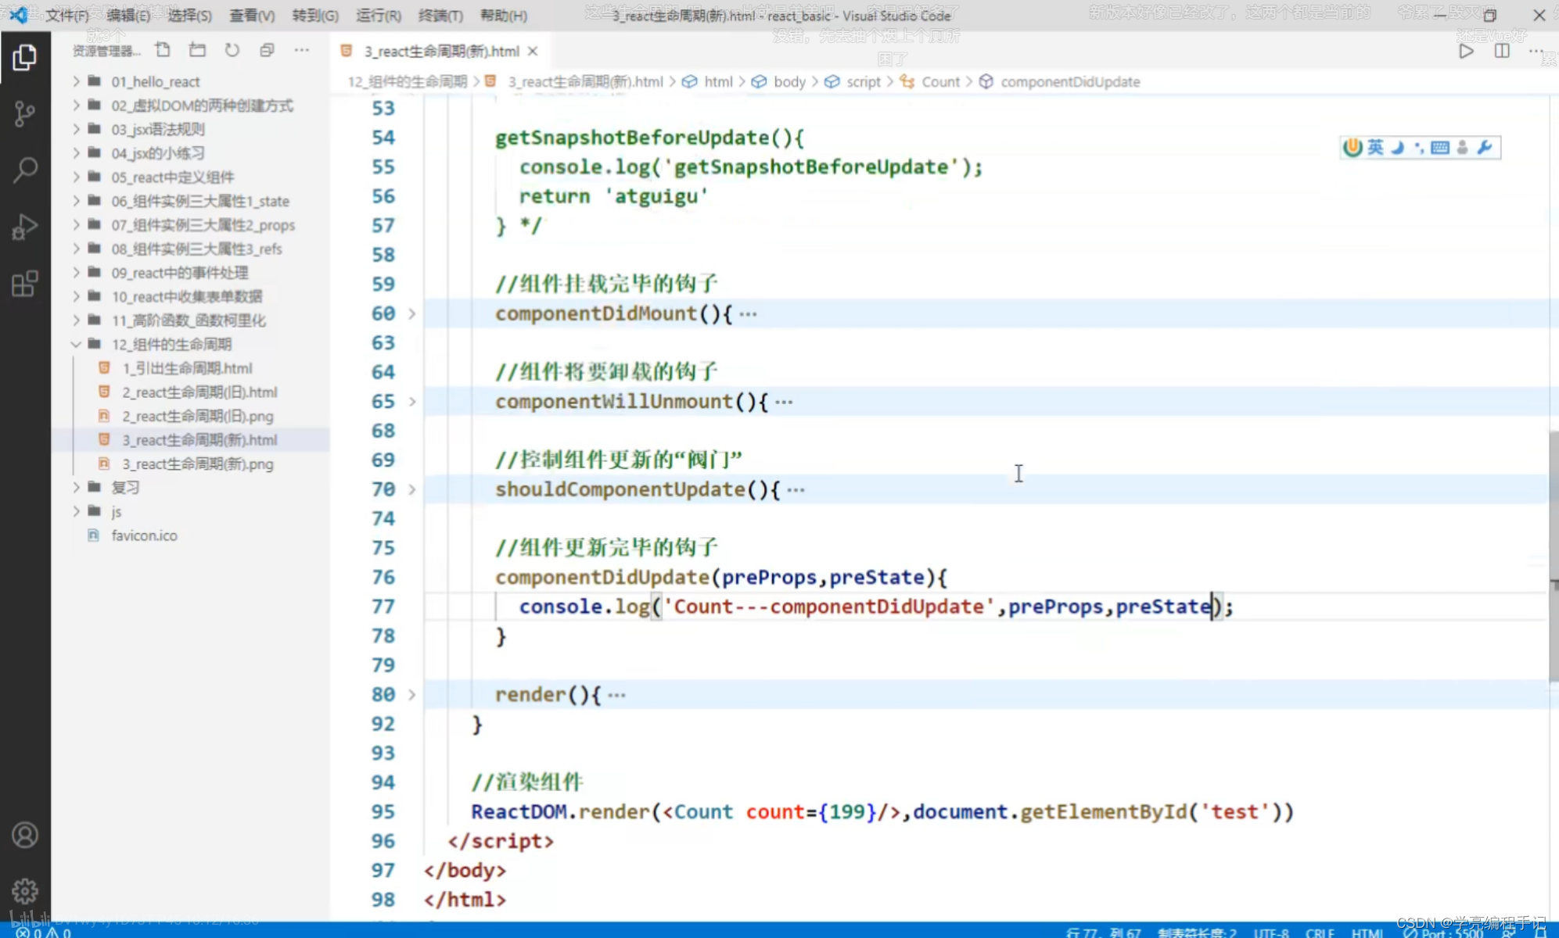Open explorer more actions ellipsis
Screen dimensions: 1559x938
[301, 50]
